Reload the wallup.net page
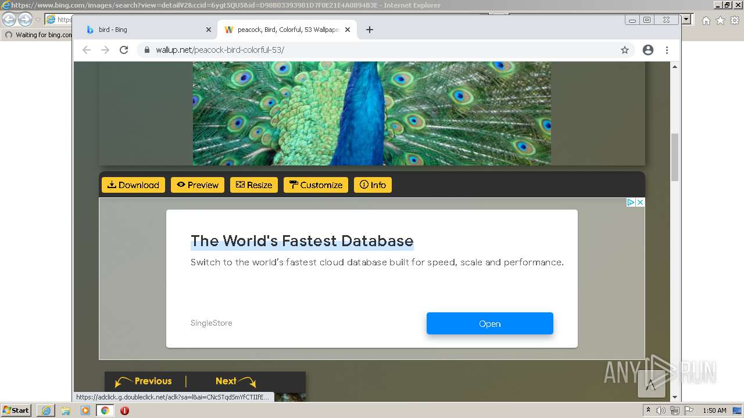Screen dimensions: 744x418 (x=124, y=50)
